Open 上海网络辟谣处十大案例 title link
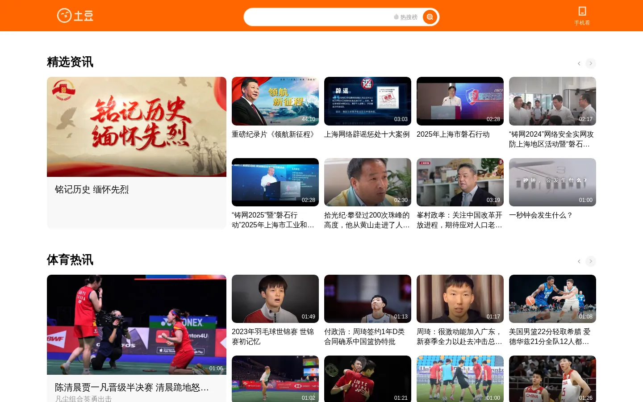643x402 pixels. click(367, 134)
